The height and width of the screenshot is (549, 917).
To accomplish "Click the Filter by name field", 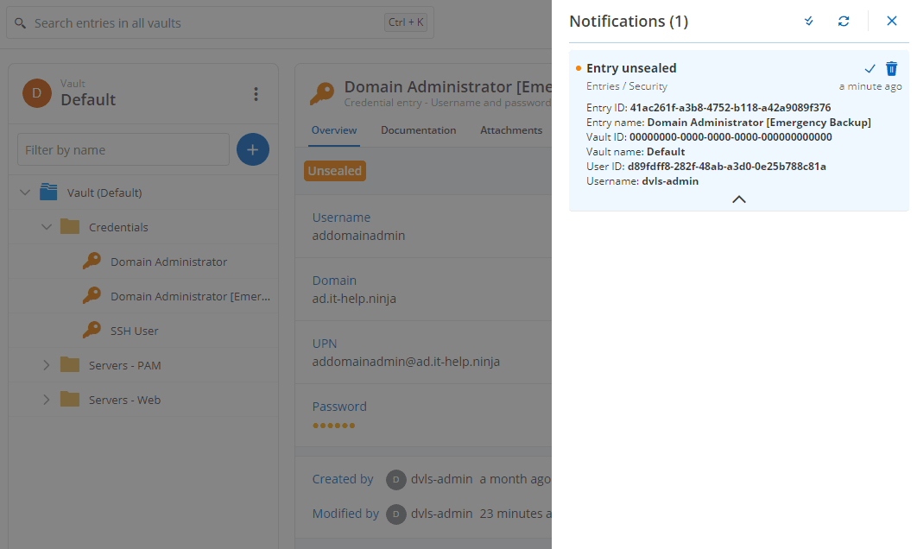I will point(123,149).
